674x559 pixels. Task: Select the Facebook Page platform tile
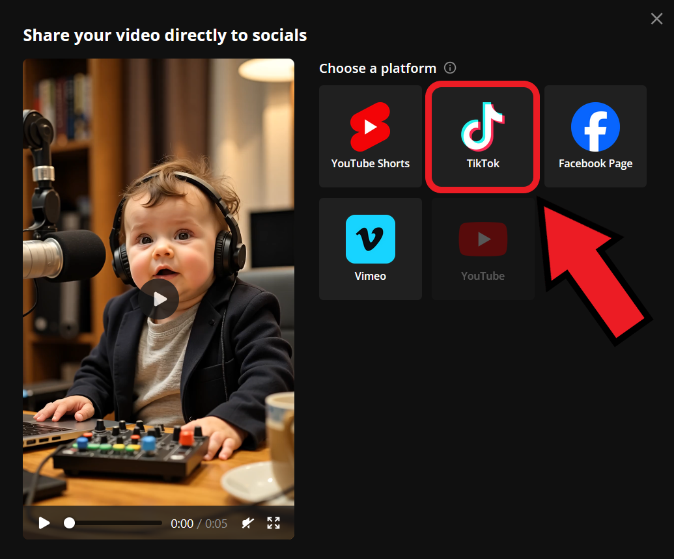[595, 136]
